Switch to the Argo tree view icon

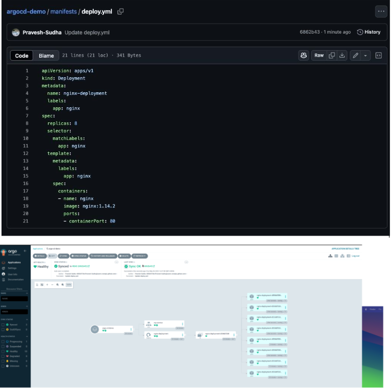click(x=330, y=256)
